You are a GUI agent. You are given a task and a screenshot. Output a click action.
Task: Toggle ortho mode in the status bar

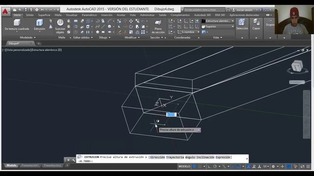point(209,166)
